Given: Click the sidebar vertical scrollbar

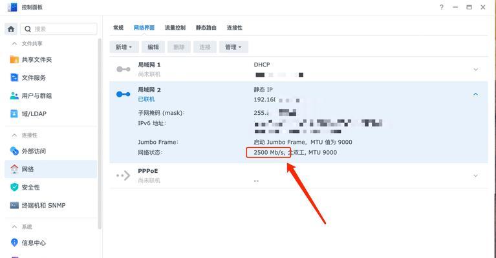Looking at the screenshot, I should (x=100, y=134).
